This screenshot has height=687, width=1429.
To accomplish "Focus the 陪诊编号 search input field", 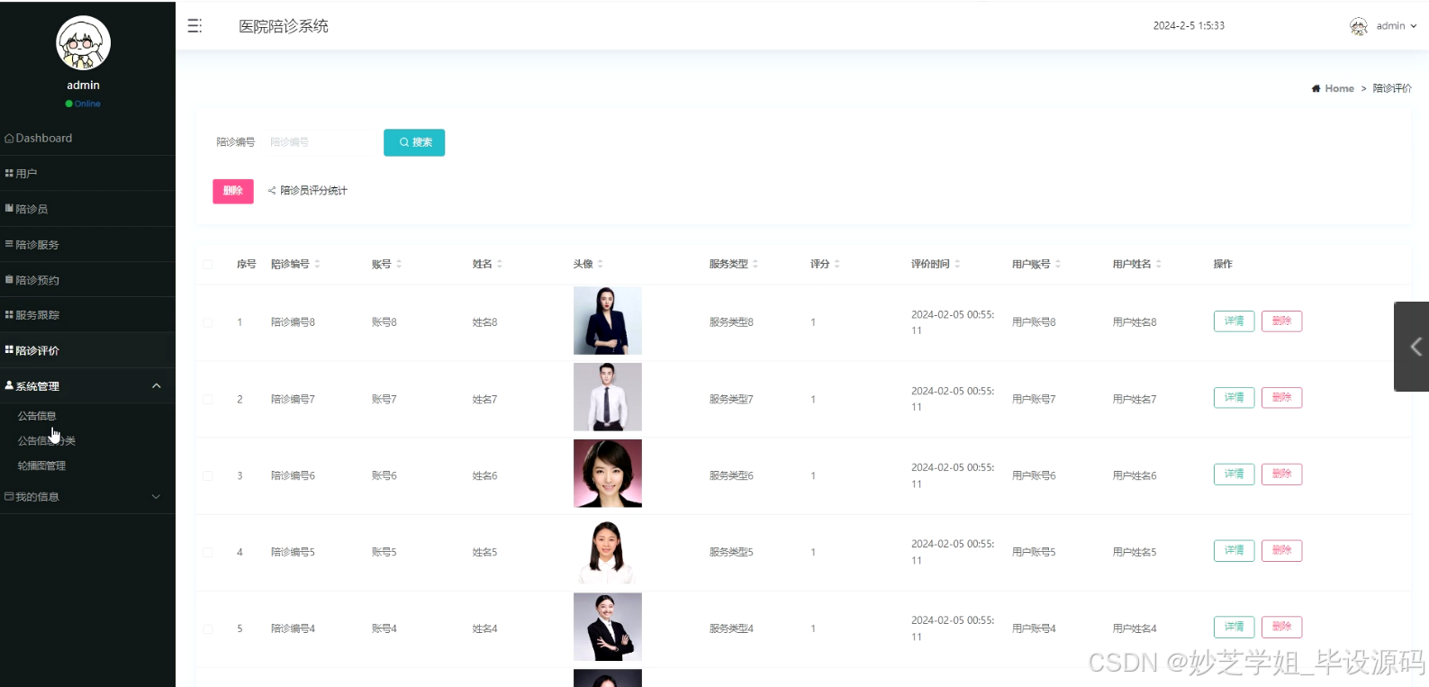I will point(321,142).
